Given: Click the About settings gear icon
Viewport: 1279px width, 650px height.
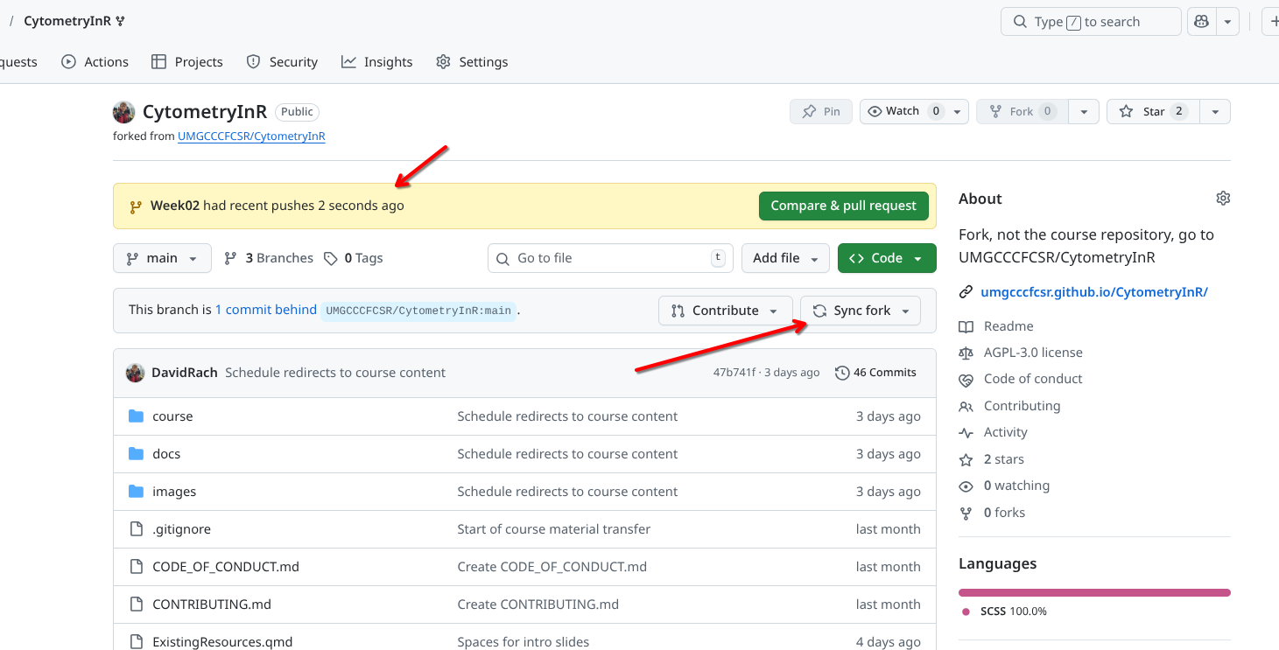Looking at the screenshot, I should pos(1223,199).
